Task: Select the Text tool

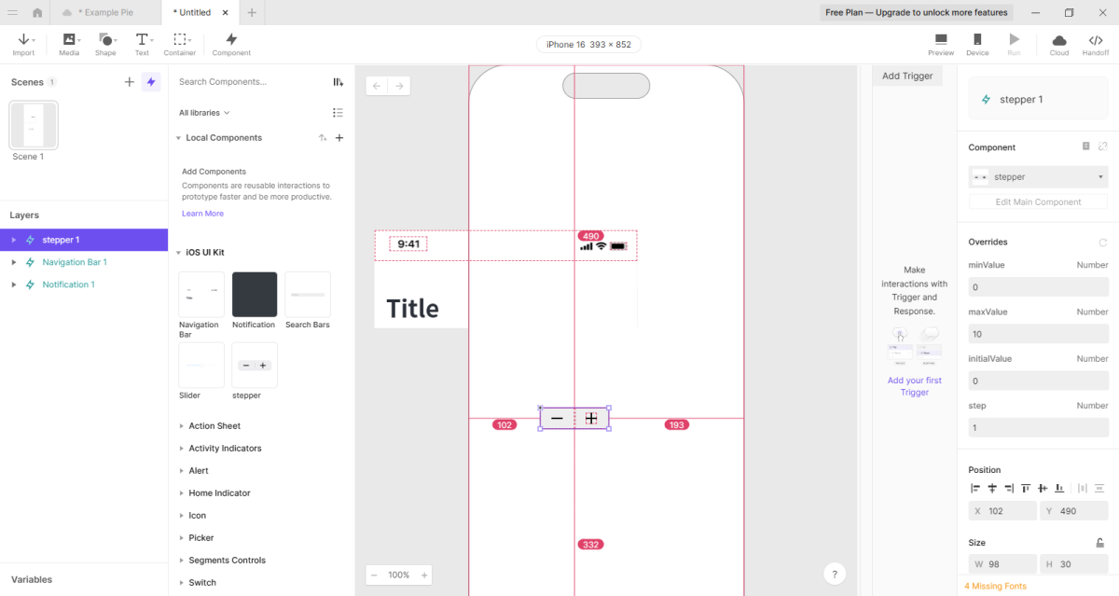Action: pos(142,44)
